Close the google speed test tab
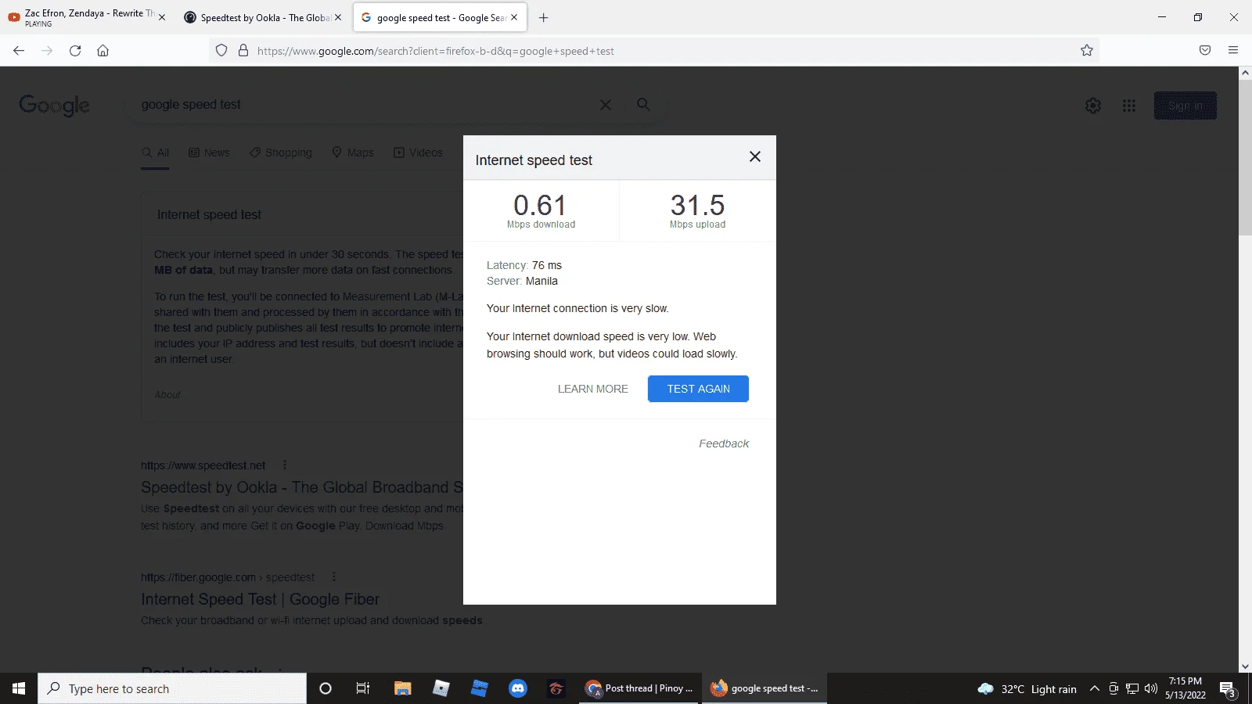1252x704 pixels. (x=514, y=17)
